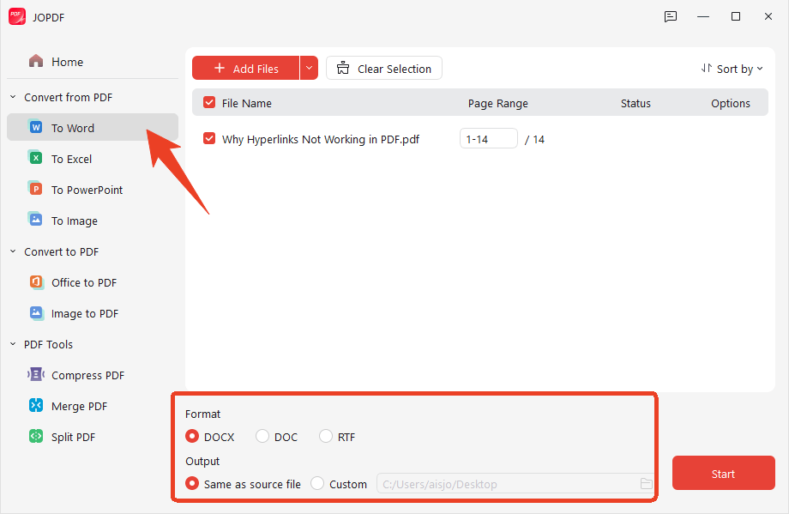
Task: Click the File Name column header
Action: pyautogui.click(x=247, y=103)
